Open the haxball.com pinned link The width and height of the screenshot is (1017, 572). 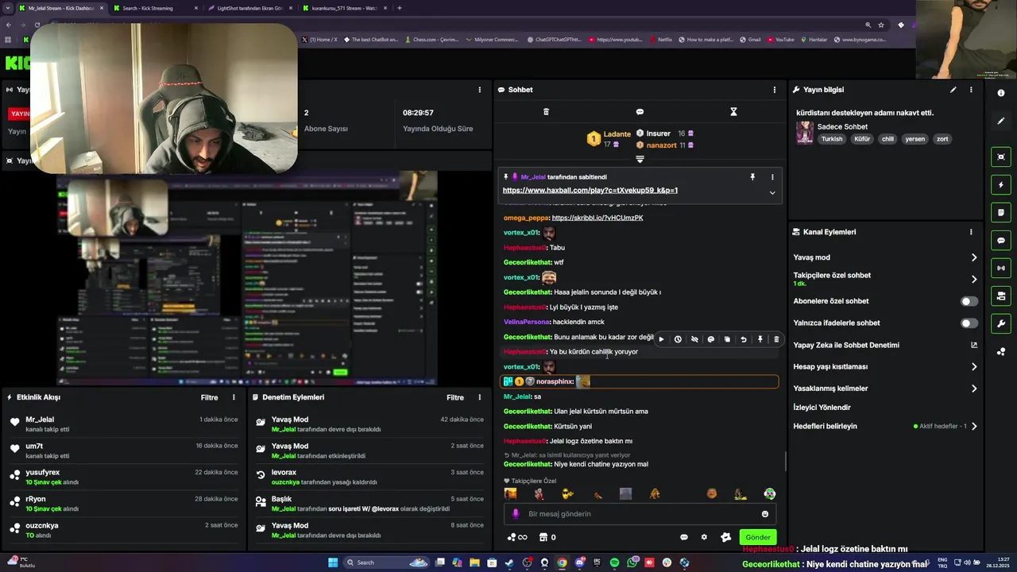(x=590, y=191)
